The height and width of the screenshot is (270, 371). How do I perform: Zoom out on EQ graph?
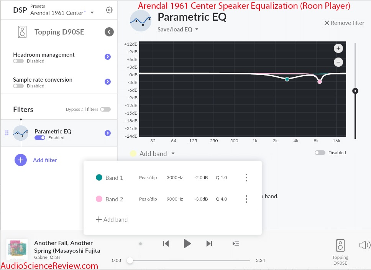tap(338, 62)
